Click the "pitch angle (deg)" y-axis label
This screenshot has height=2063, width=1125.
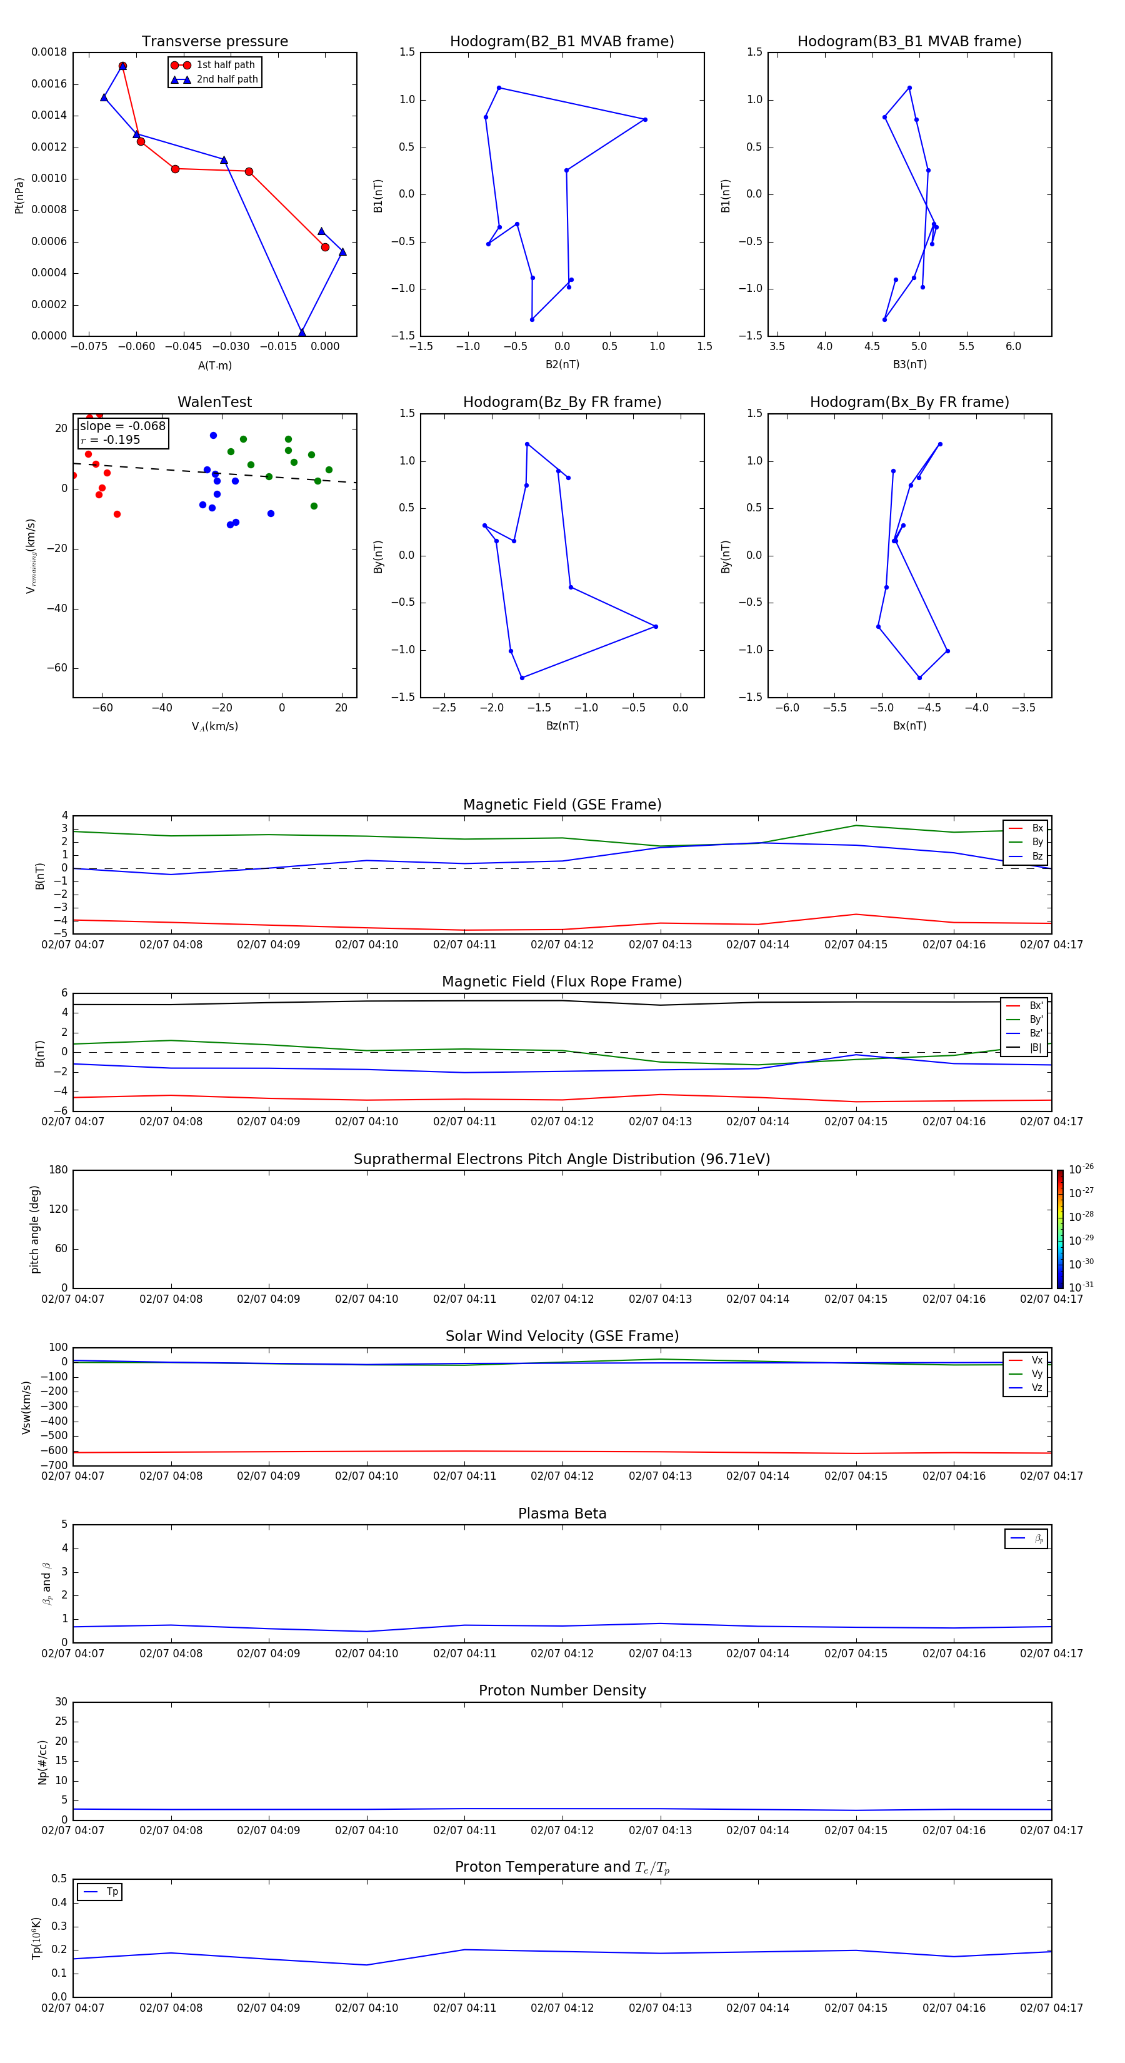coord(34,1229)
